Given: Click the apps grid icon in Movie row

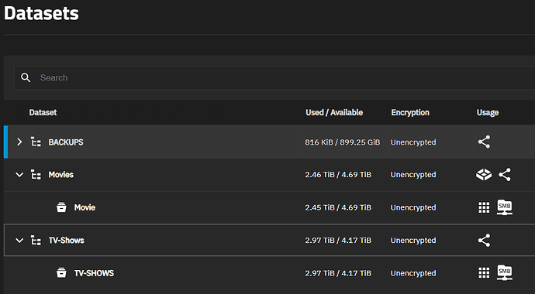Looking at the screenshot, I should (484, 207).
